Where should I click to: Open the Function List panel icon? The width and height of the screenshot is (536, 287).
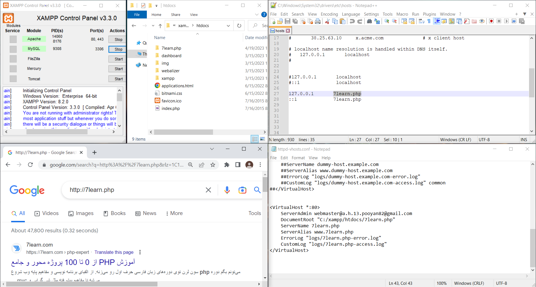coord(467,21)
